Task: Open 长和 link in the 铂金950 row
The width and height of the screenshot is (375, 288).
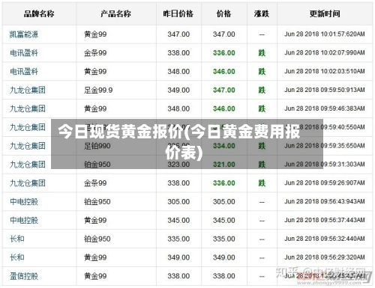Action: (17, 239)
